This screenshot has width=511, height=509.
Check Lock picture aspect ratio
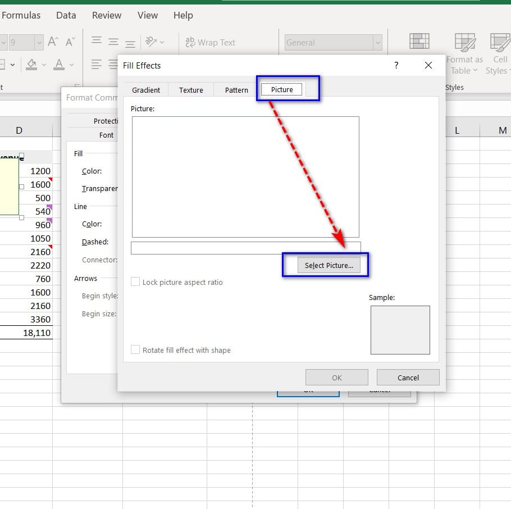(x=135, y=281)
